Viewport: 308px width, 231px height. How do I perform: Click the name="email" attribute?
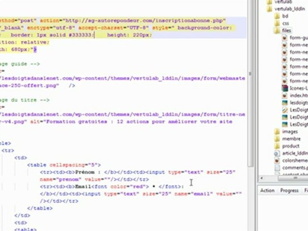(193, 194)
